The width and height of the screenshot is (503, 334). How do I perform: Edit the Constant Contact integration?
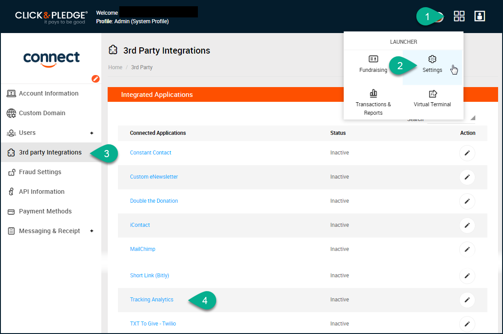(x=467, y=153)
